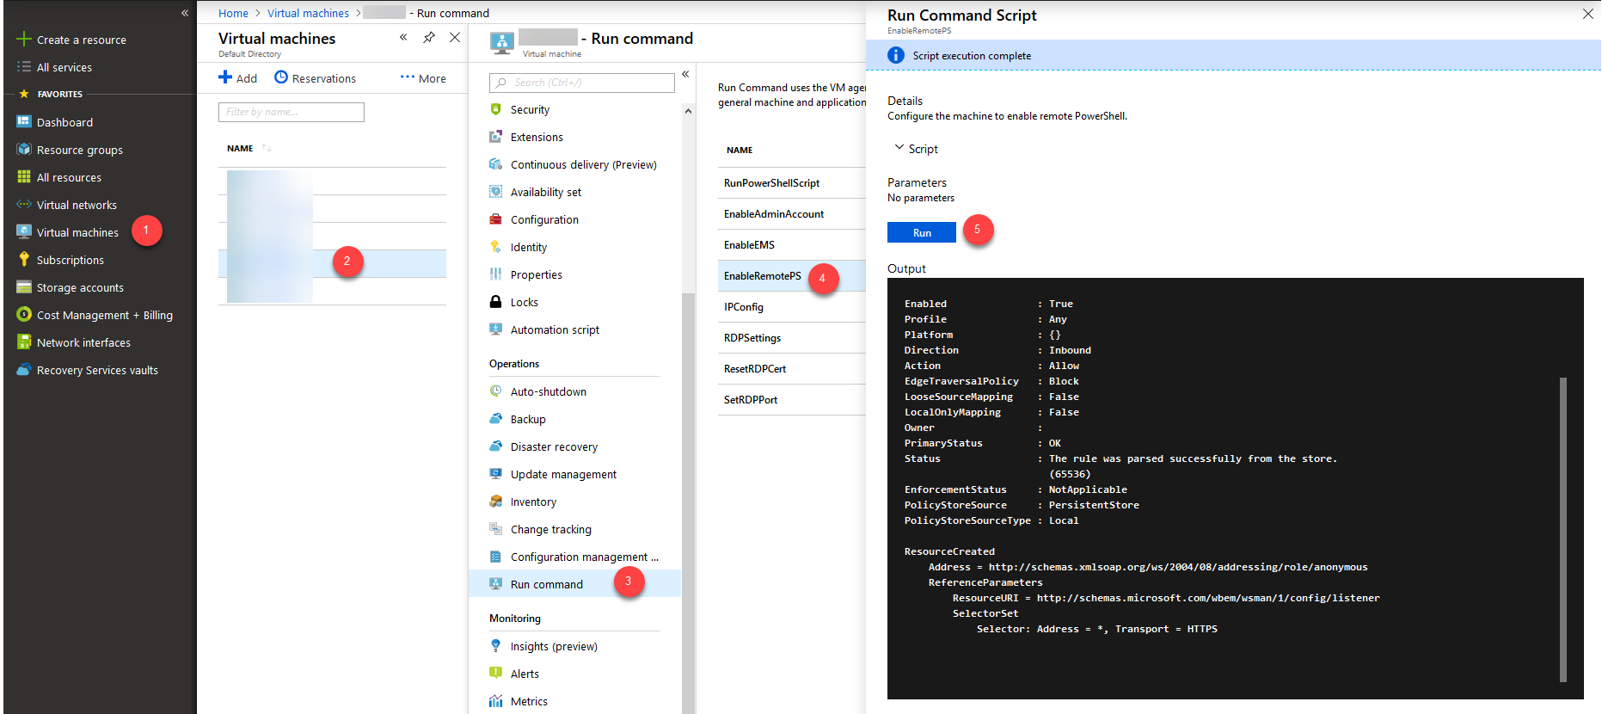Click the Virtual machines breadcrumb link

[x=308, y=13]
